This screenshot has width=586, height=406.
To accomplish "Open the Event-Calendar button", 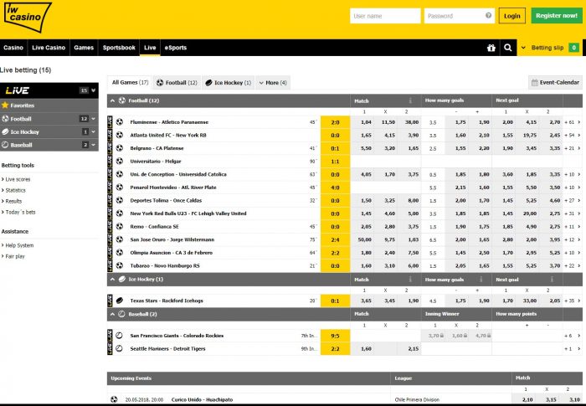I will pyautogui.click(x=555, y=82).
